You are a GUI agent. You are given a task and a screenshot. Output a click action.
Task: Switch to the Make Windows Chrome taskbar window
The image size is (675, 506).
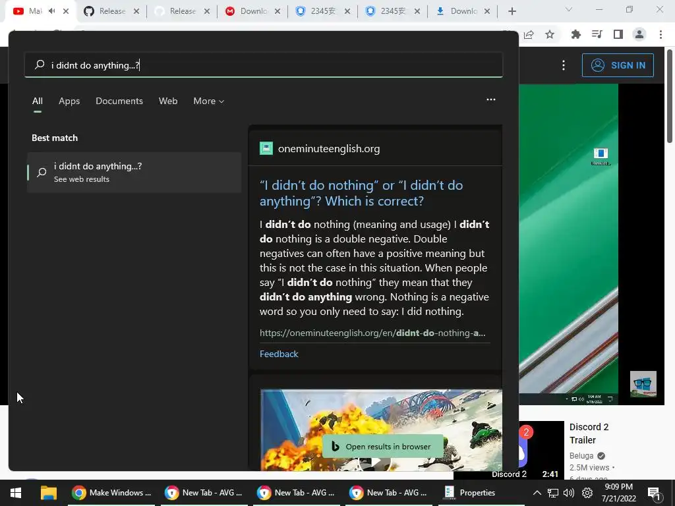tap(111, 493)
